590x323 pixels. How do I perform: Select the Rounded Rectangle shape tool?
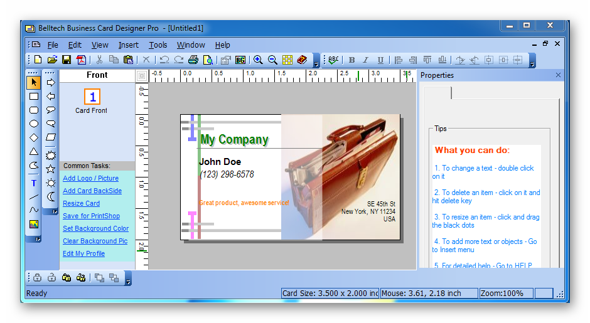pos(34,110)
